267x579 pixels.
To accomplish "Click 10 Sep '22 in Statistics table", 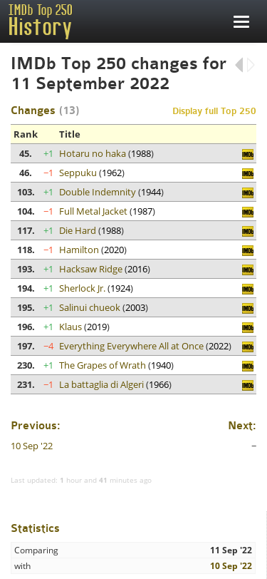I will coord(231,566).
